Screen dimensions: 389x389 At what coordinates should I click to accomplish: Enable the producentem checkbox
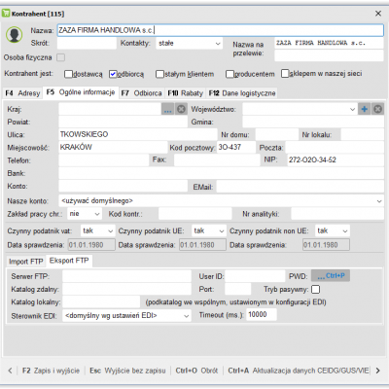(230, 74)
